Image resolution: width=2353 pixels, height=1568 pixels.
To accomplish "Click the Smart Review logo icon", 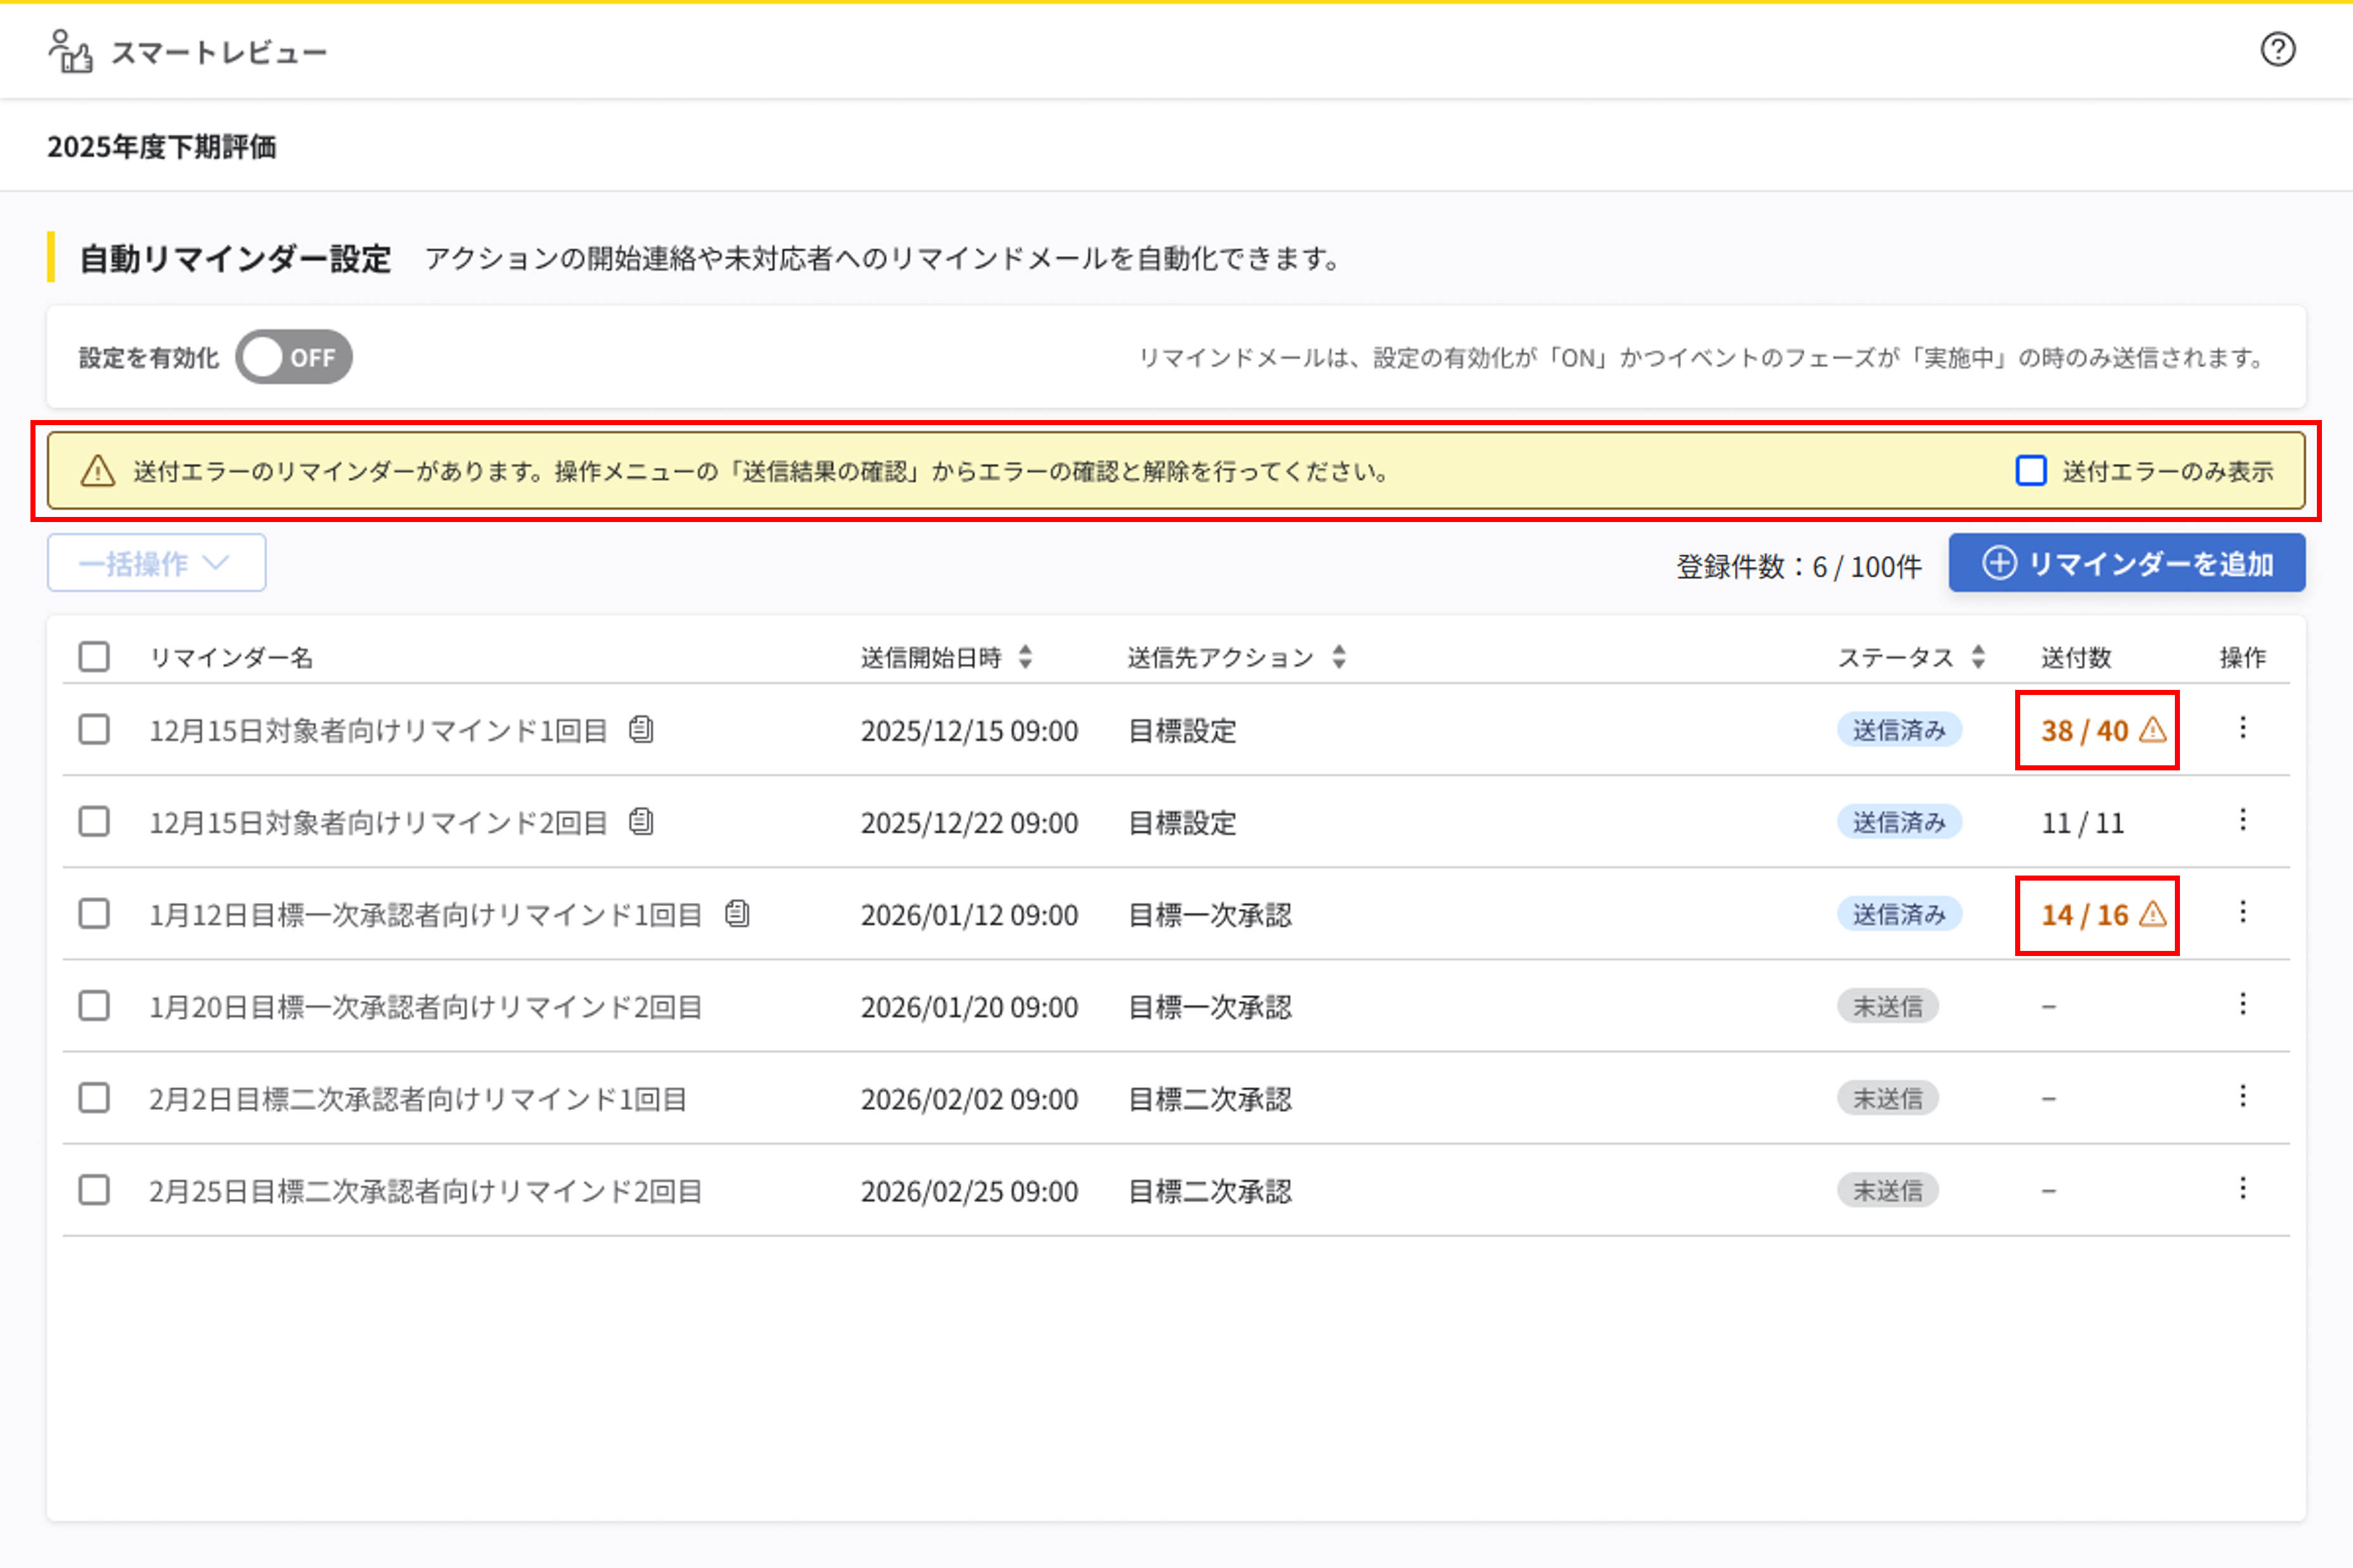I will pos(70,51).
